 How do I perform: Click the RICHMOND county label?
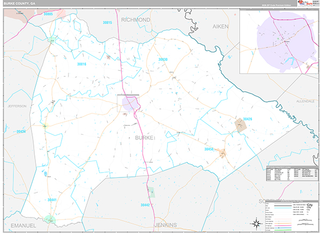[135, 20]
